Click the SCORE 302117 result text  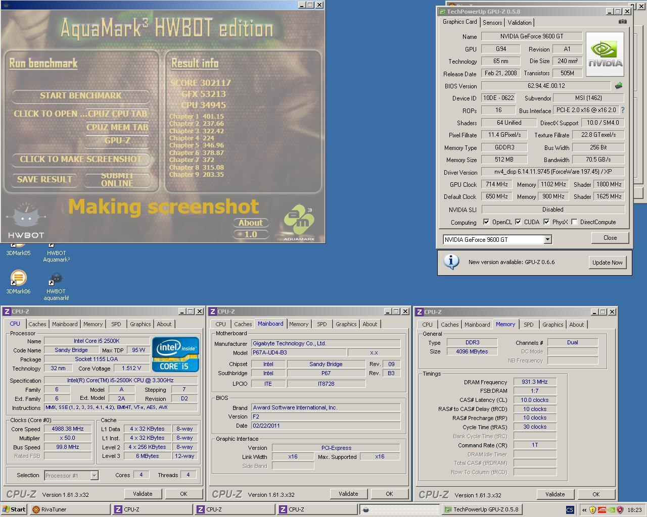coord(201,83)
